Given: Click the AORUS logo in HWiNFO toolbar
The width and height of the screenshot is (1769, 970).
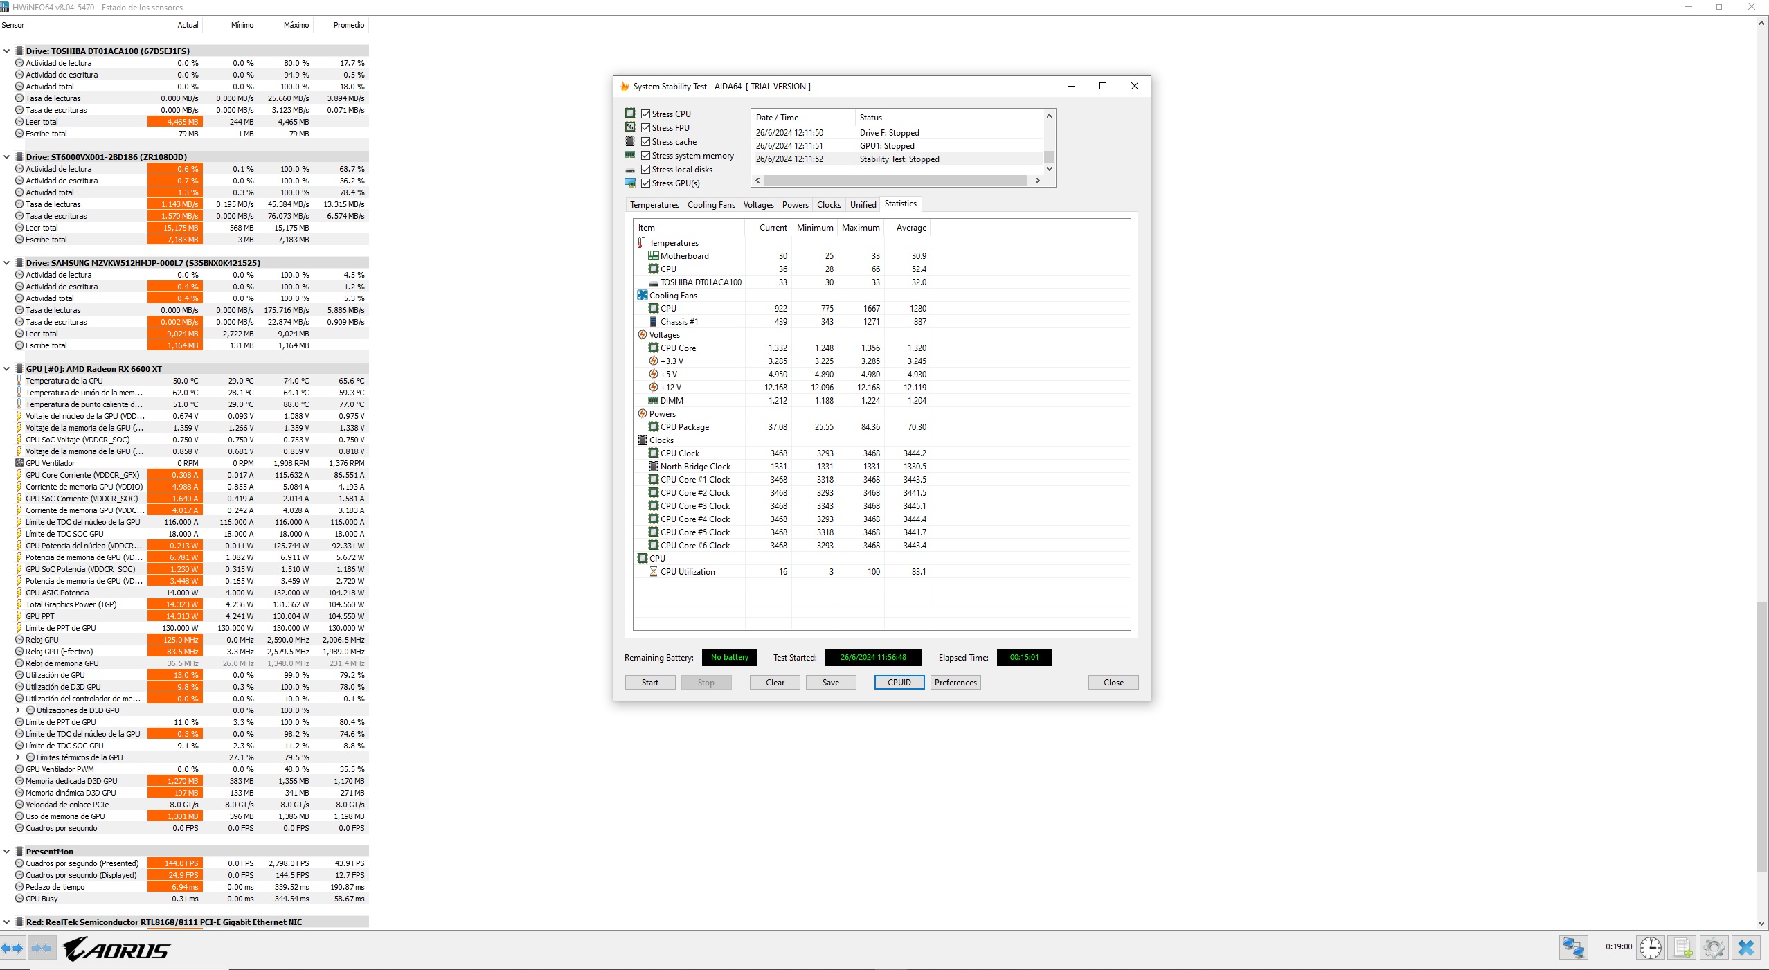Looking at the screenshot, I should pos(116,949).
